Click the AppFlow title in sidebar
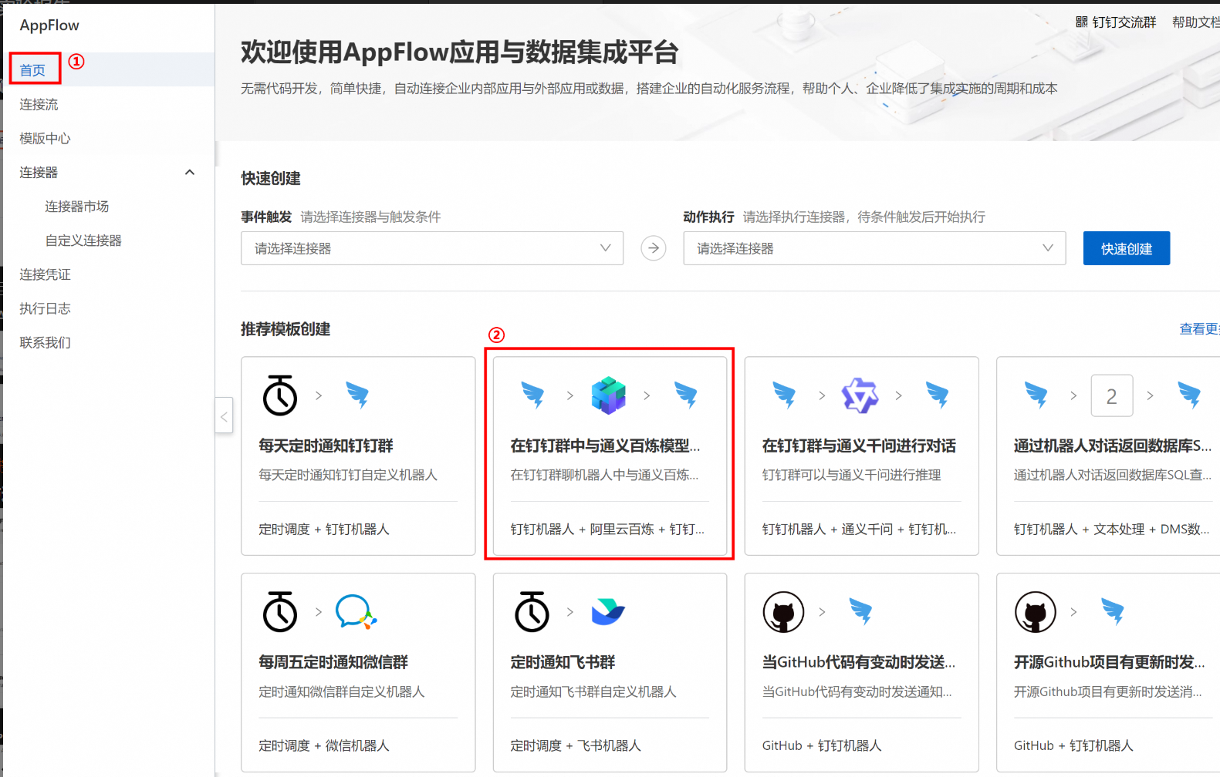1220x777 pixels. click(49, 25)
